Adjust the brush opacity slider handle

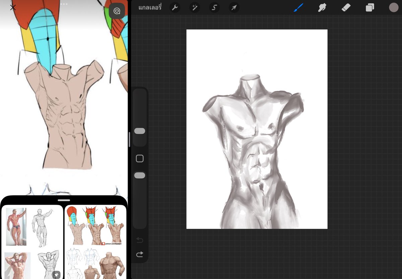point(140,175)
